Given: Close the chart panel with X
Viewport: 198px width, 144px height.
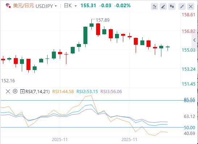Looking at the screenshot, I should coord(191,6).
